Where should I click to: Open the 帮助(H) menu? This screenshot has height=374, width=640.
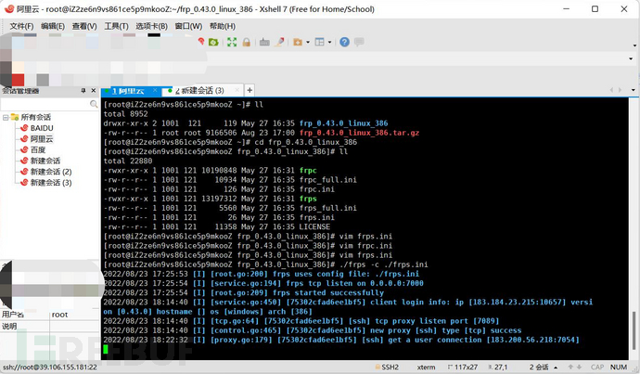click(223, 26)
